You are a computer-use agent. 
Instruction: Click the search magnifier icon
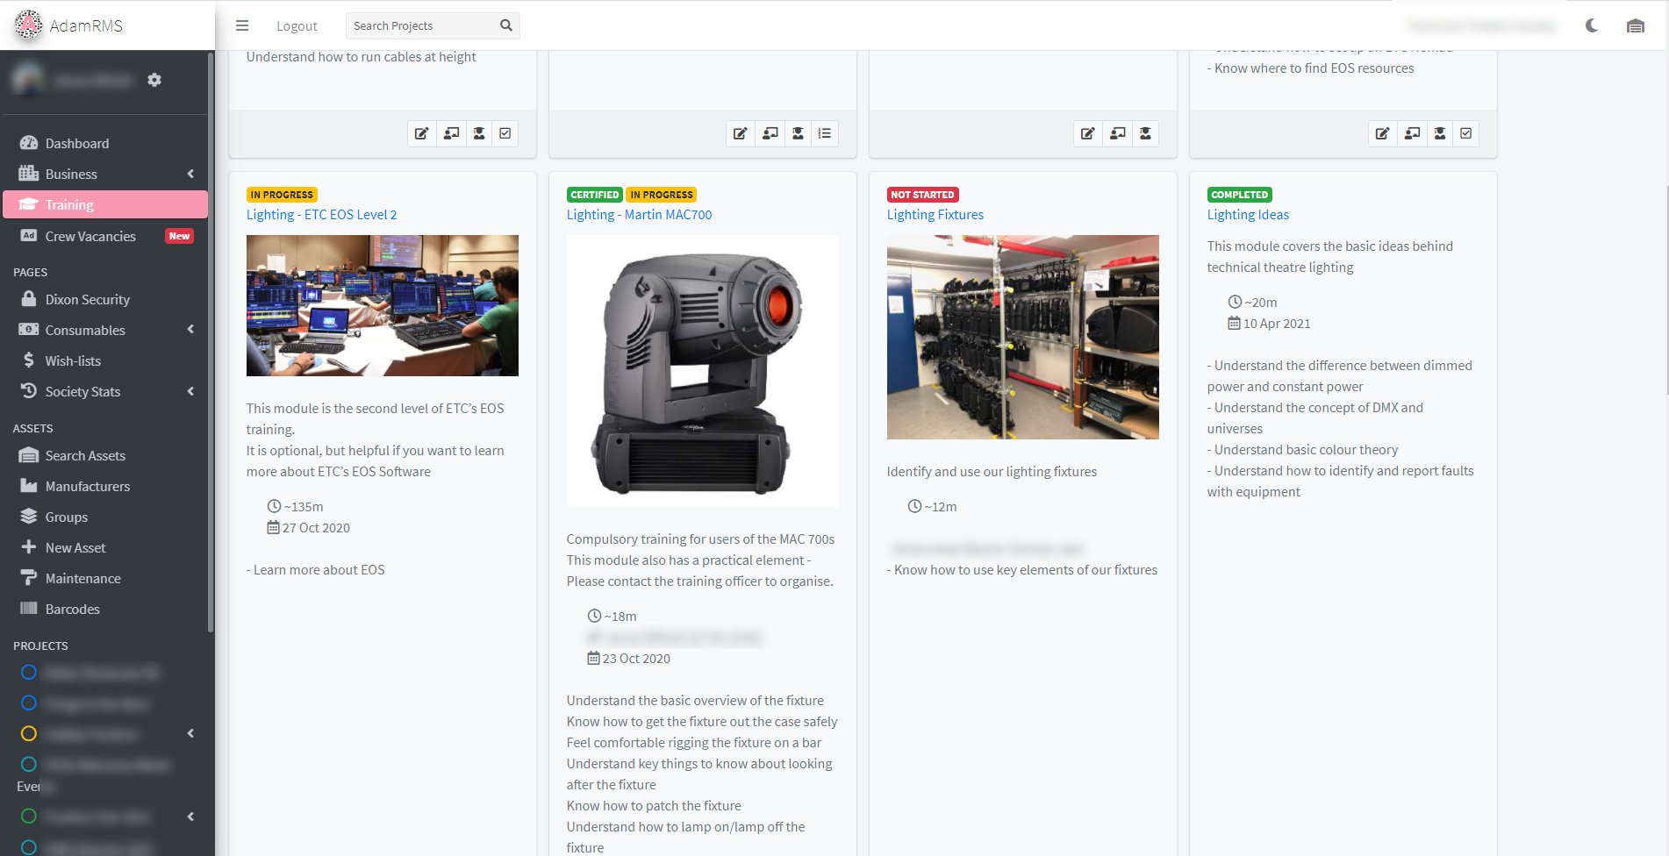[505, 25]
